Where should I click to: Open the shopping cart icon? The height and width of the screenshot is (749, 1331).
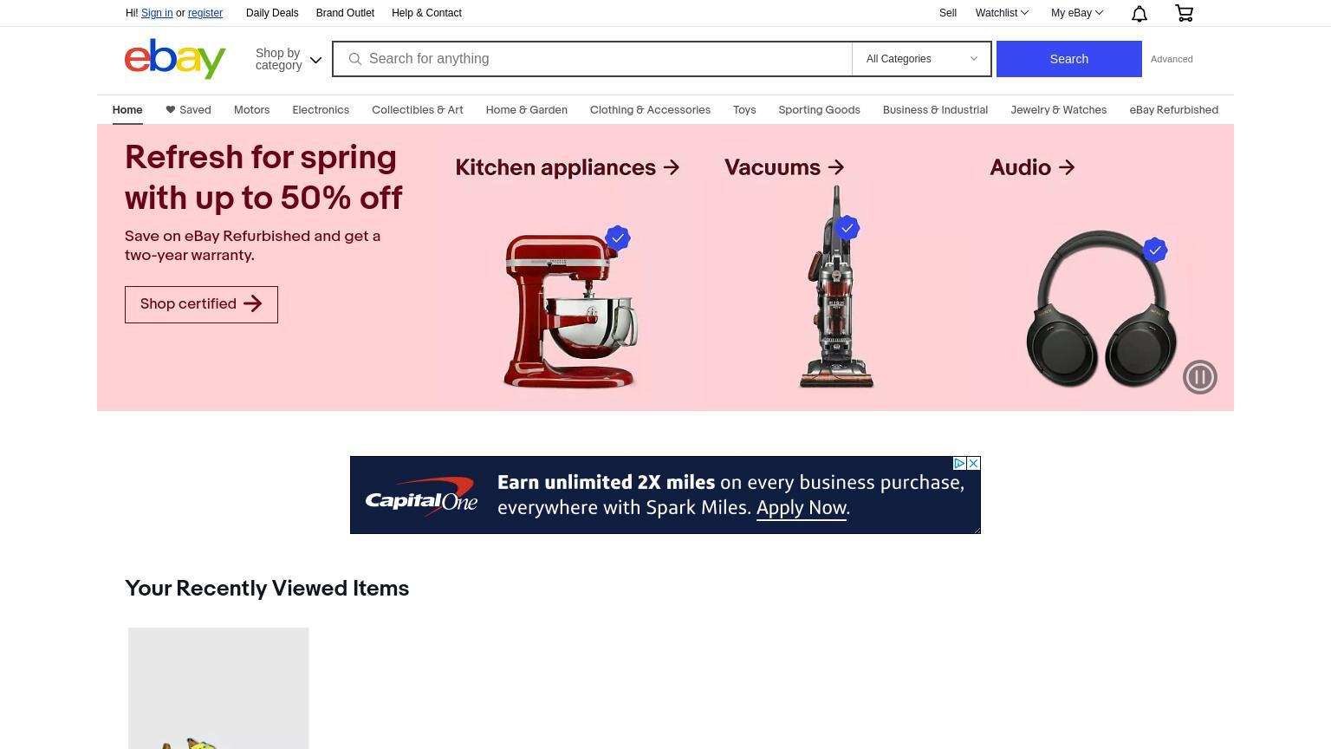[1184, 13]
